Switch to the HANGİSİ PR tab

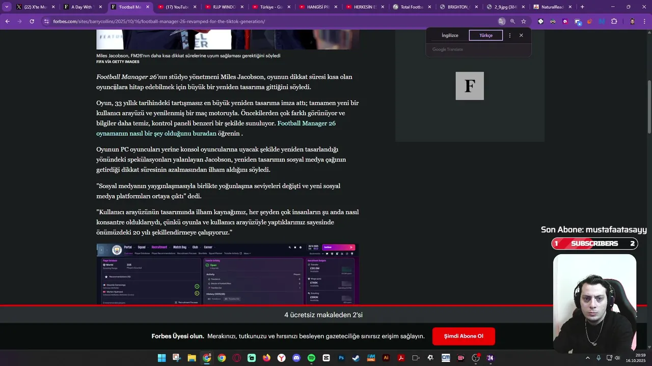317,7
